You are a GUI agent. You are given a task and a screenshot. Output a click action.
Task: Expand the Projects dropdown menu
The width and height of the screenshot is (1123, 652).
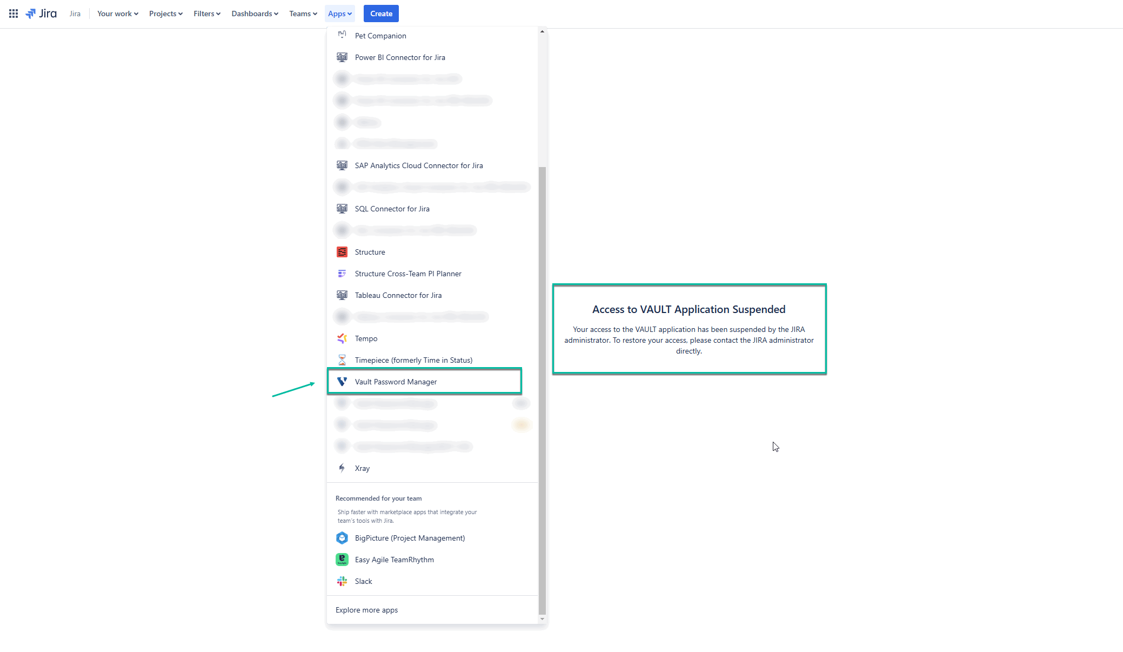(165, 14)
